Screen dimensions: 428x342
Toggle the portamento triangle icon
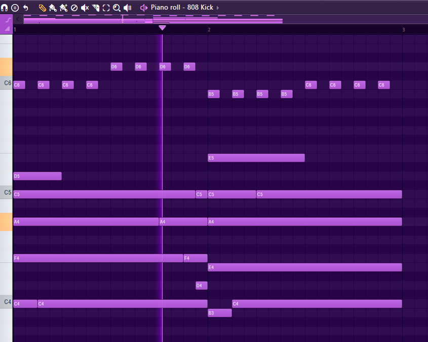pyautogui.click(x=8, y=28)
